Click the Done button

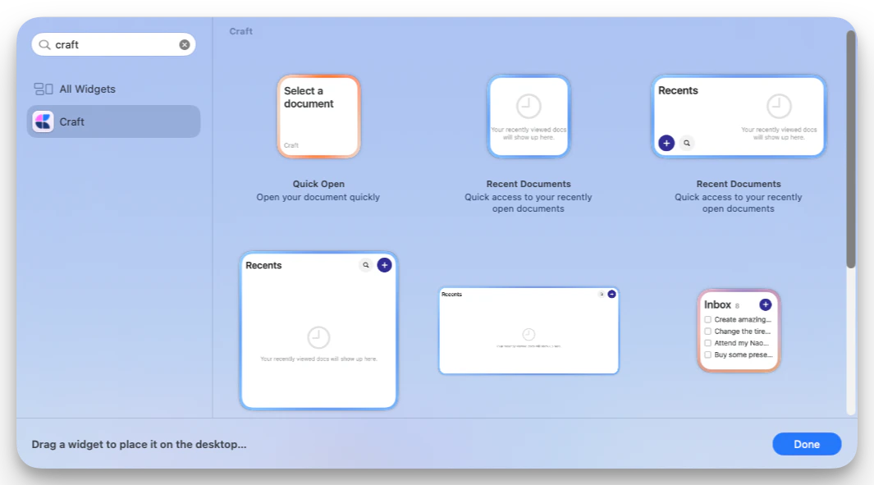click(x=807, y=444)
